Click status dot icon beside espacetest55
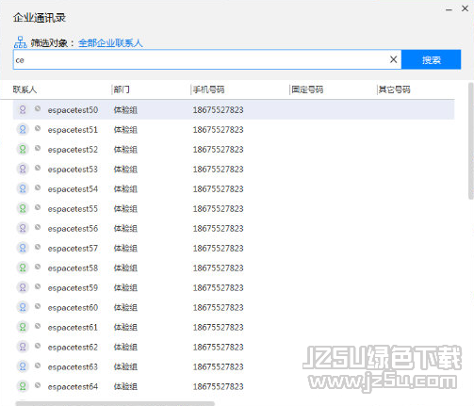The height and width of the screenshot is (406, 474). click(38, 207)
